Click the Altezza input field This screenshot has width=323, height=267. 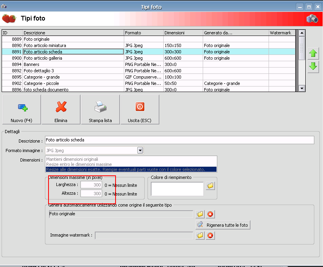pos(91,194)
